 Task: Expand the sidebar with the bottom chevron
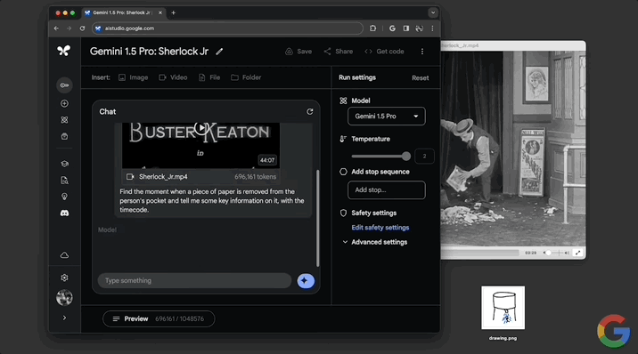64,318
